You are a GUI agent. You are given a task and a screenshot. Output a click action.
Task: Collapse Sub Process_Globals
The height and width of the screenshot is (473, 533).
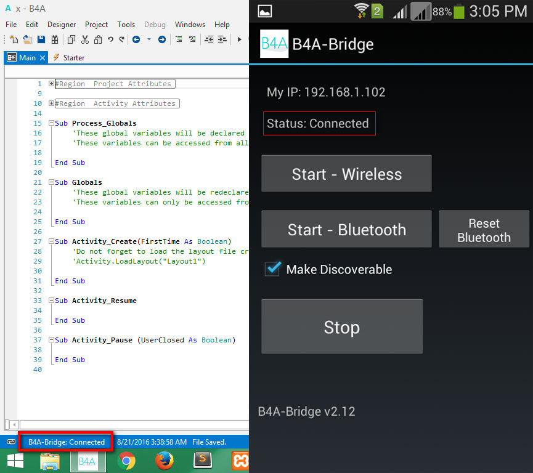pyautogui.click(x=51, y=123)
